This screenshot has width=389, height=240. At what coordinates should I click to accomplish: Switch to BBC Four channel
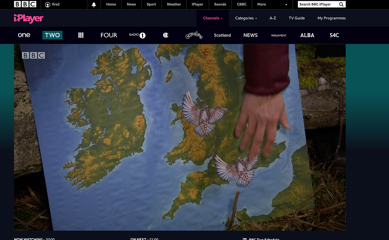tap(109, 35)
